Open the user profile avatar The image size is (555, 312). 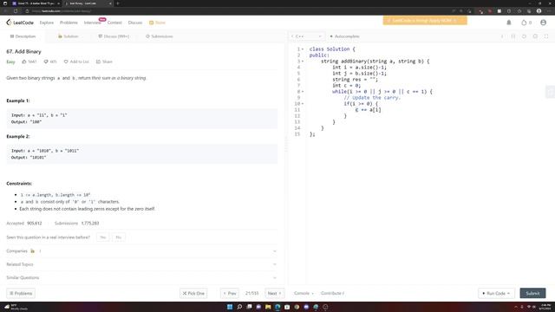point(544,23)
